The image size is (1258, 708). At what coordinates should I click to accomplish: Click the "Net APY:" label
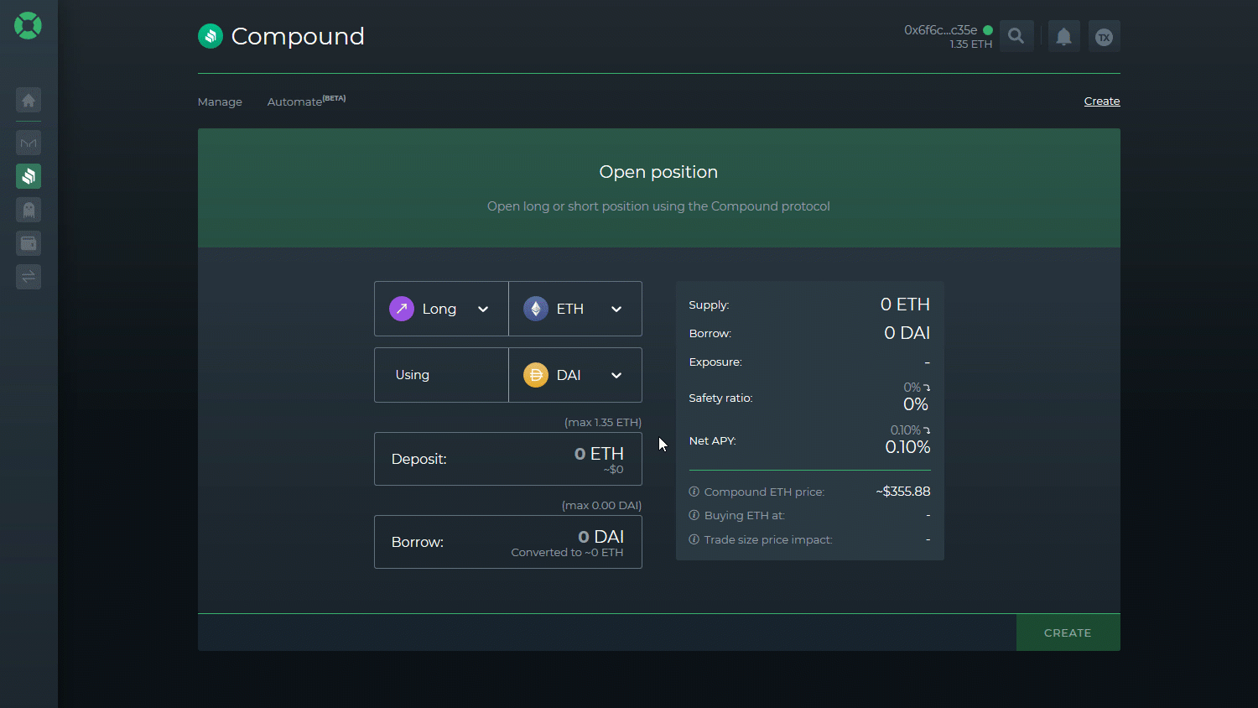pyautogui.click(x=712, y=440)
